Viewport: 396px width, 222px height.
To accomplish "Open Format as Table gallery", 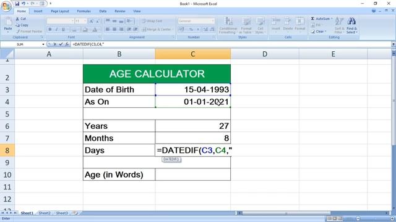I will [246, 25].
